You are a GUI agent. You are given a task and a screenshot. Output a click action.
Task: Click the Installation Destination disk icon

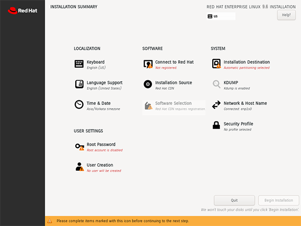[x=216, y=64]
